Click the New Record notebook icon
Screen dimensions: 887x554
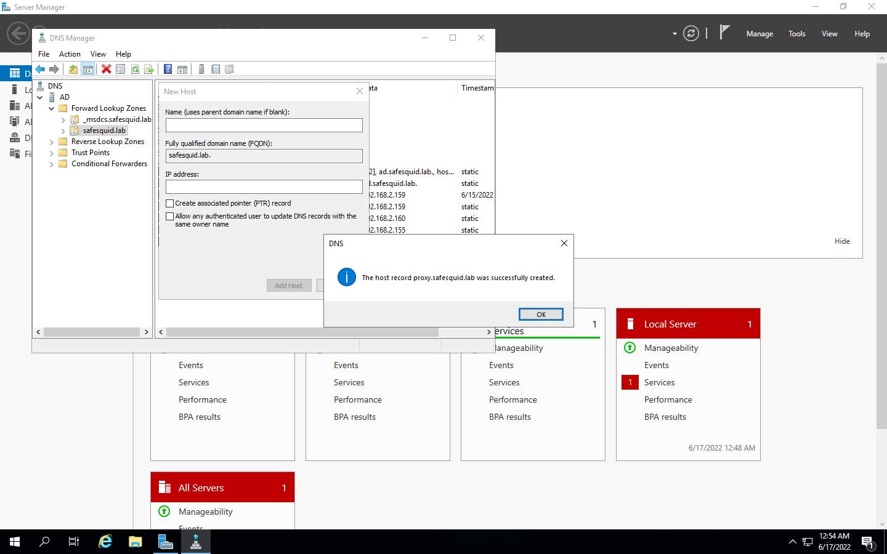(x=216, y=69)
